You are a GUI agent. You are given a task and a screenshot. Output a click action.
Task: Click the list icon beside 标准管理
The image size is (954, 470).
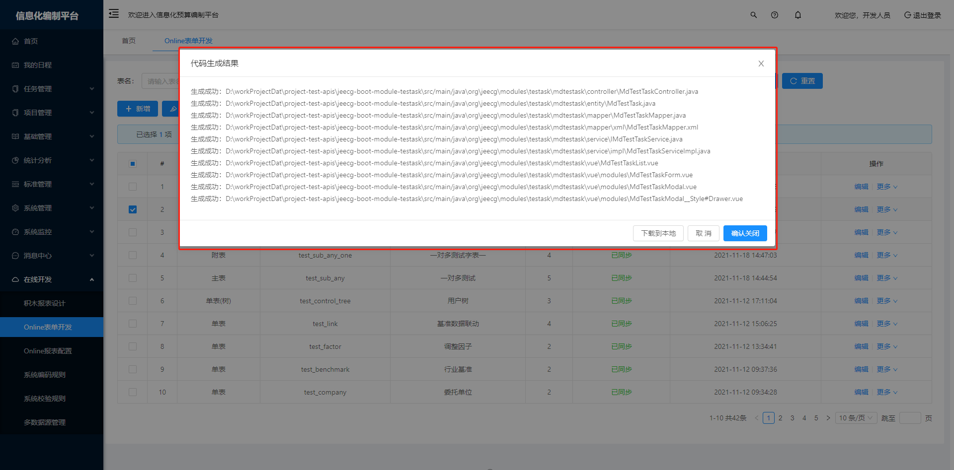tap(15, 184)
